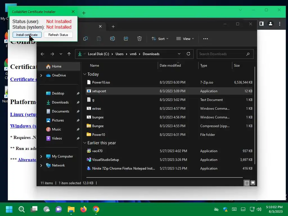Open Firefox from the taskbar
Viewport: 288px width, 216px height.
click(83, 209)
